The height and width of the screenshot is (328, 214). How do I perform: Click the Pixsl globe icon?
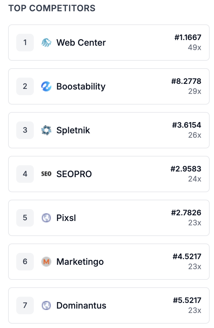click(x=46, y=218)
